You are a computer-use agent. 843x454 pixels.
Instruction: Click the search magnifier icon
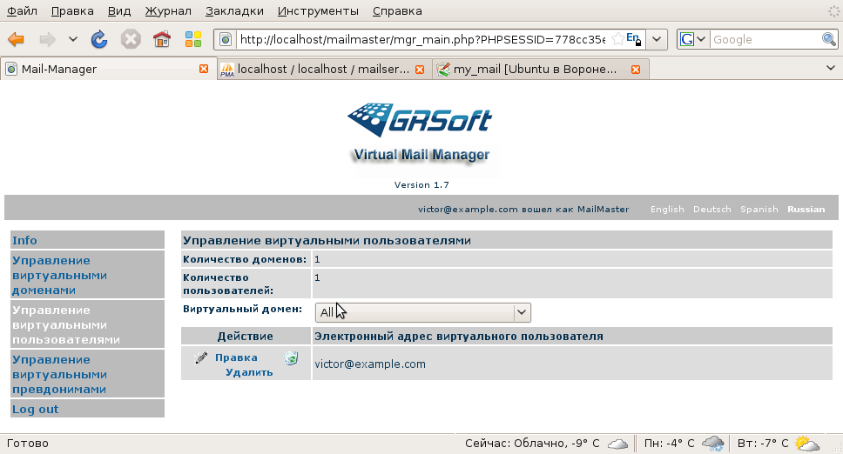click(x=828, y=39)
